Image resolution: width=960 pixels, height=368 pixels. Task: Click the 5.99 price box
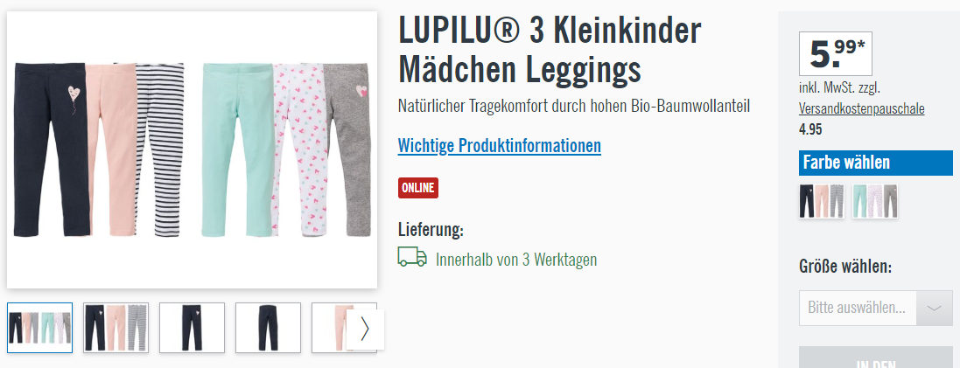[x=836, y=54]
